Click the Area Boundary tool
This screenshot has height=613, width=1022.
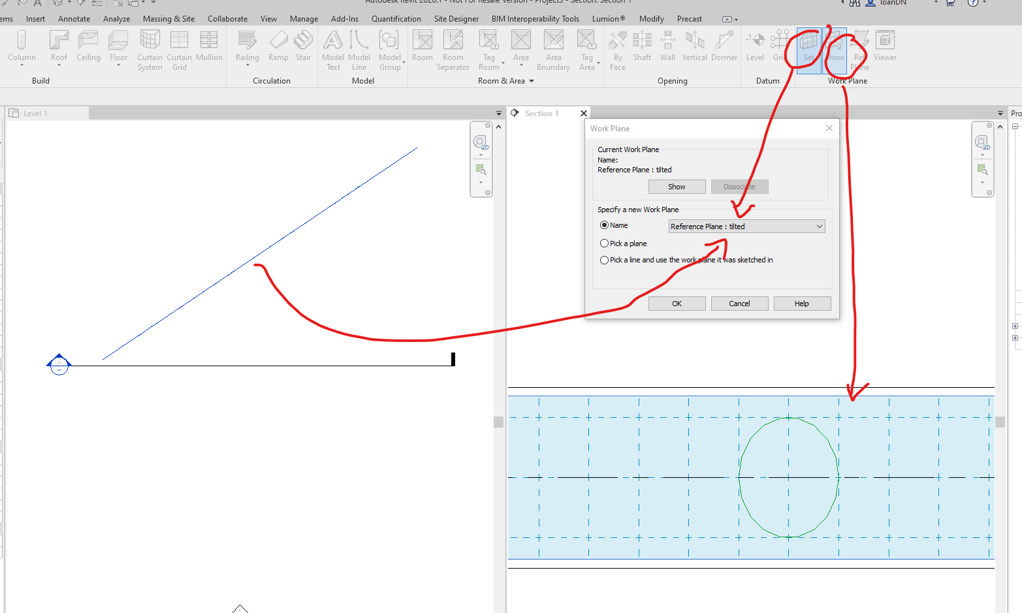point(553,50)
